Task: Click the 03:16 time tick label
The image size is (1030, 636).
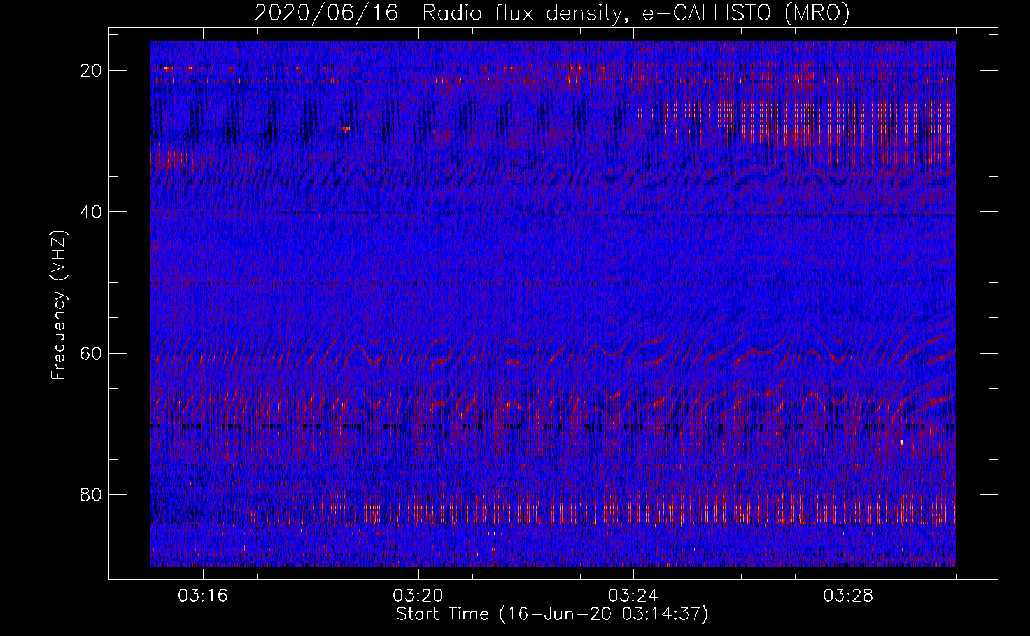Action: [x=203, y=596]
